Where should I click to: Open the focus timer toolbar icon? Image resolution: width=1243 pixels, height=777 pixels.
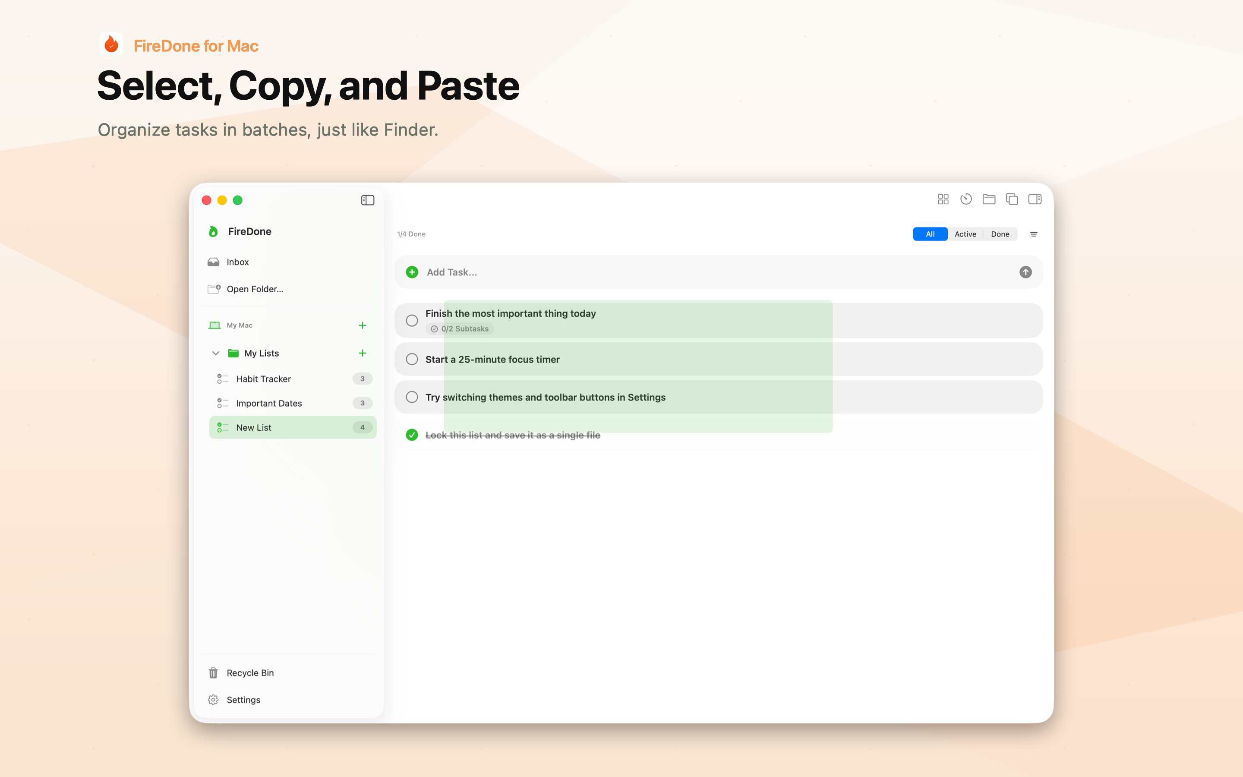click(965, 199)
